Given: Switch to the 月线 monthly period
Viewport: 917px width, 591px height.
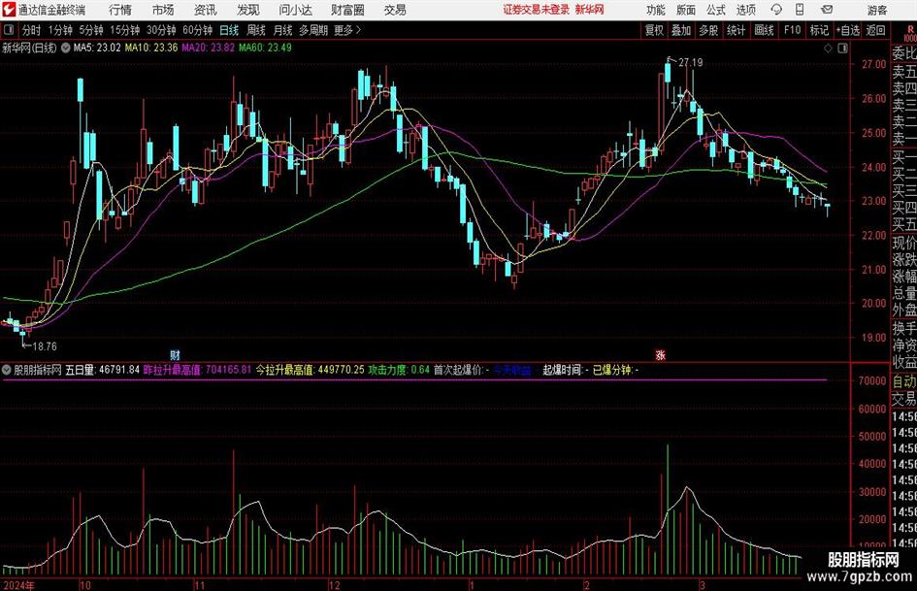Looking at the screenshot, I should 283,30.
